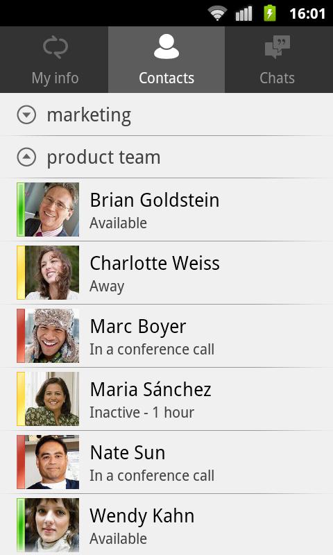Click Brian Goldstein's green availability bar
The width and height of the screenshot is (333, 555).
[x=21, y=210]
